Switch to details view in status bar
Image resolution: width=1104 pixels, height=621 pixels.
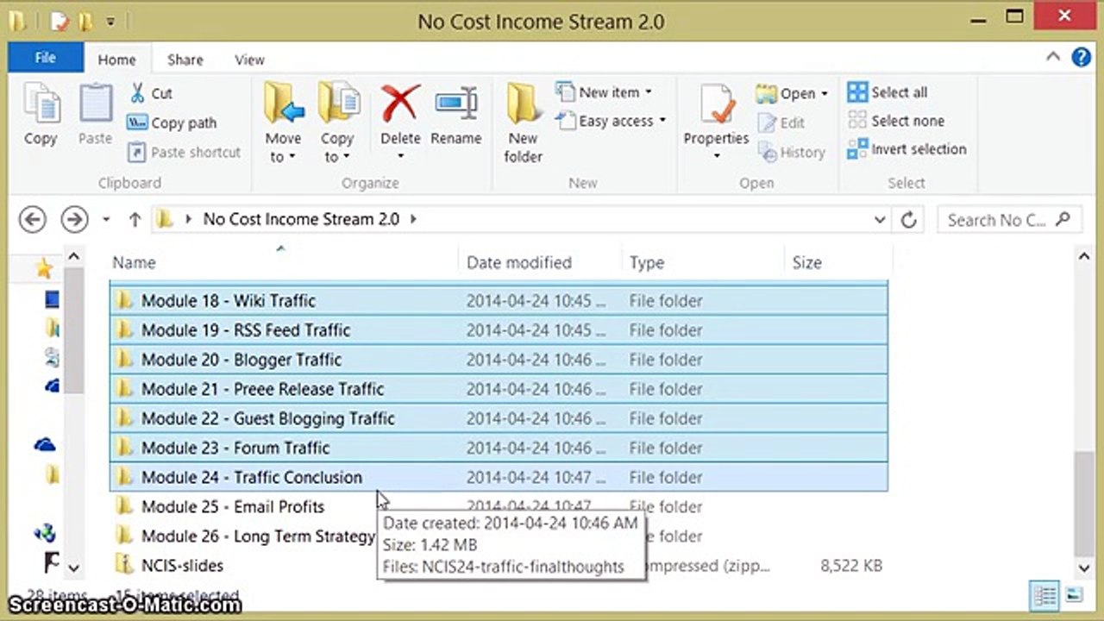[x=1044, y=594]
